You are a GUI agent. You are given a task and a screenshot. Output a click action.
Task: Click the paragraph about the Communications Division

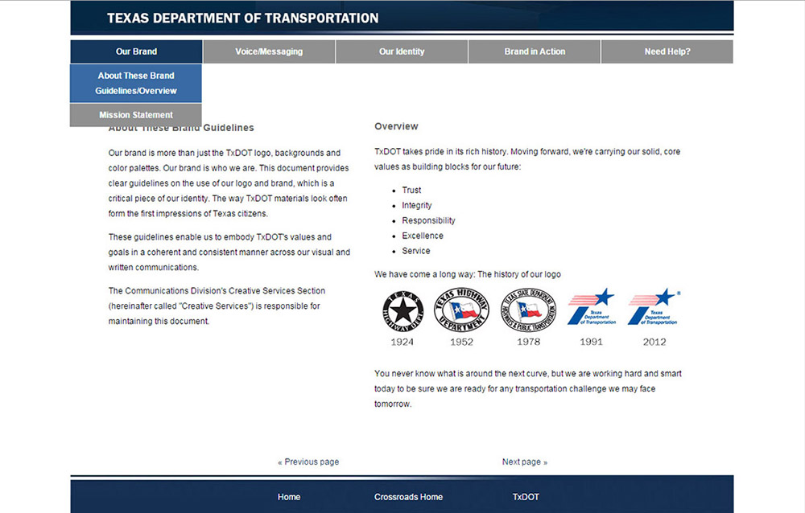(217, 306)
